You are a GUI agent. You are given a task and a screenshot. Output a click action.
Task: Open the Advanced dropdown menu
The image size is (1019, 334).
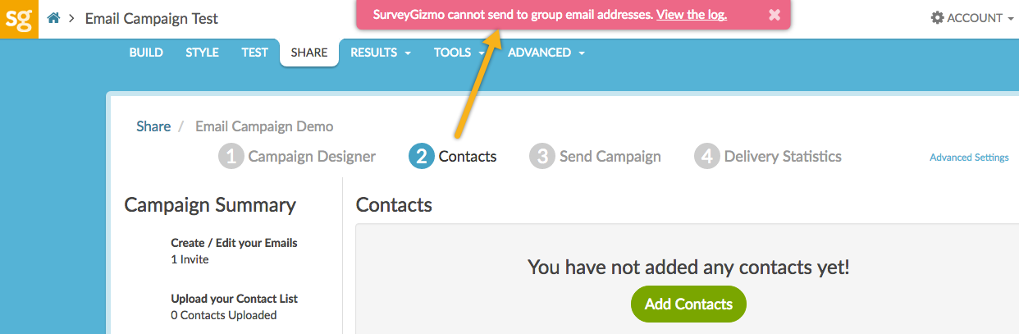[546, 53]
